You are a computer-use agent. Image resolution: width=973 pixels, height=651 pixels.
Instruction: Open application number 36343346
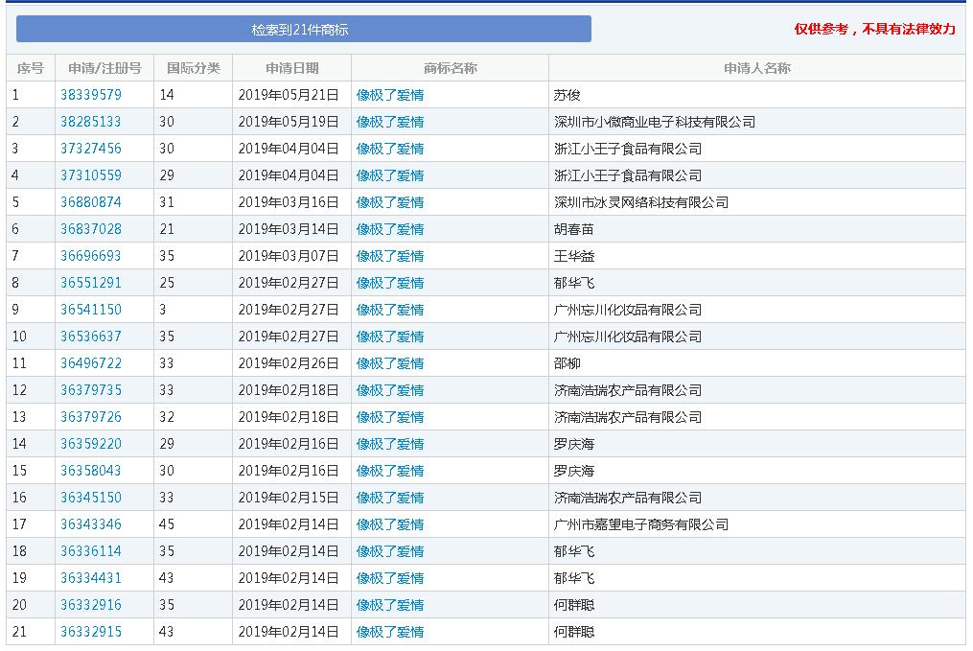(x=91, y=524)
